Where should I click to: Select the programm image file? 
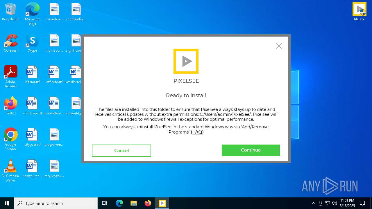tap(54, 137)
